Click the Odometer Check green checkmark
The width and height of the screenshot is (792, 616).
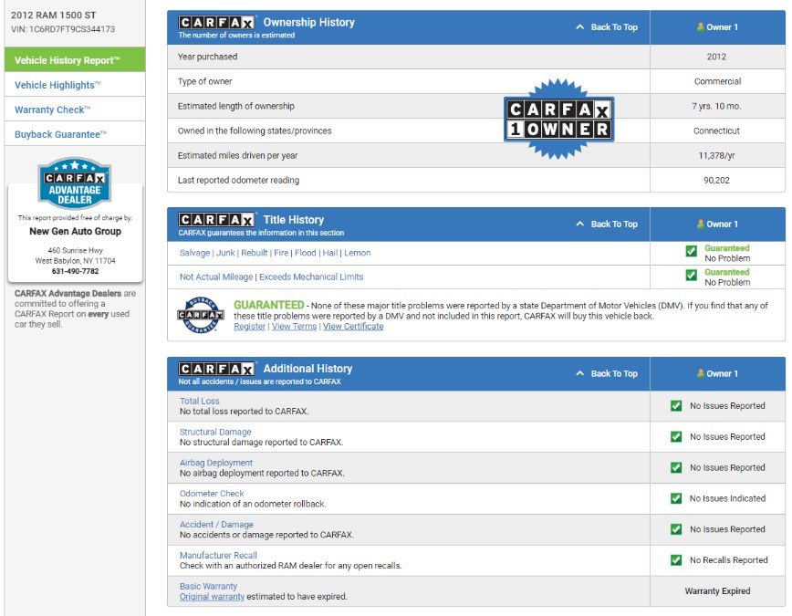[676, 498]
